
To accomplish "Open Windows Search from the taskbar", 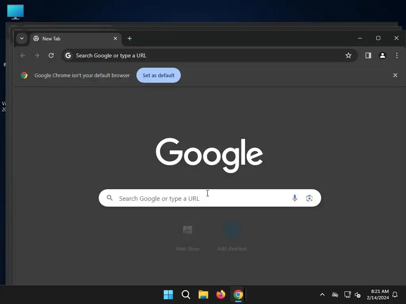I will [186, 294].
